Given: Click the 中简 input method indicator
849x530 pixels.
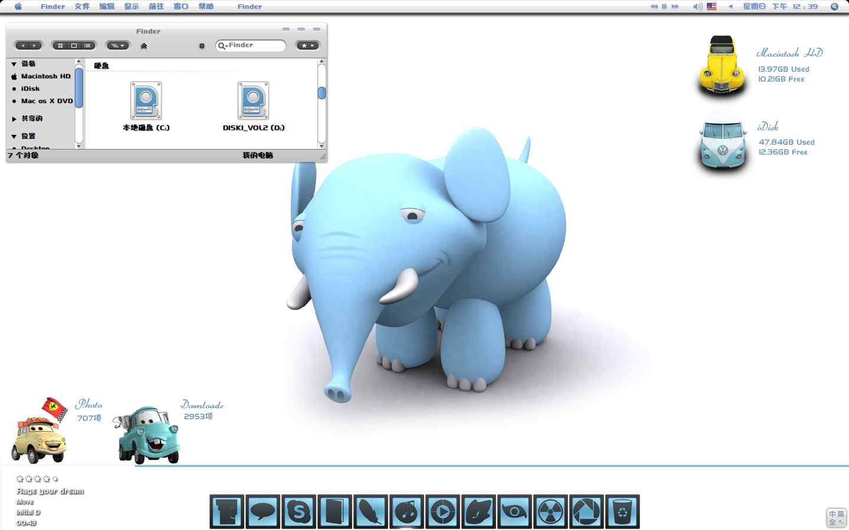Looking at the screenshot, I should 836,518.
